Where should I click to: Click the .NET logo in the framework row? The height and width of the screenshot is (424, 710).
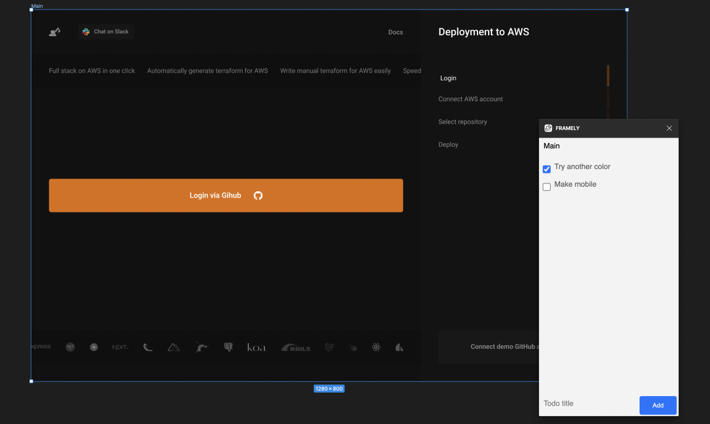(x=70, y=347)
